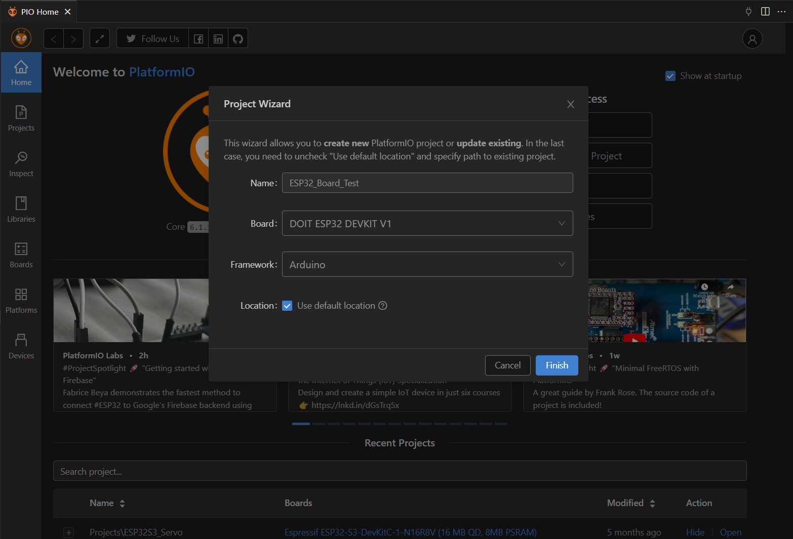
Task: Click the plug icon in the tab bar
Action: tap(748, 11)
